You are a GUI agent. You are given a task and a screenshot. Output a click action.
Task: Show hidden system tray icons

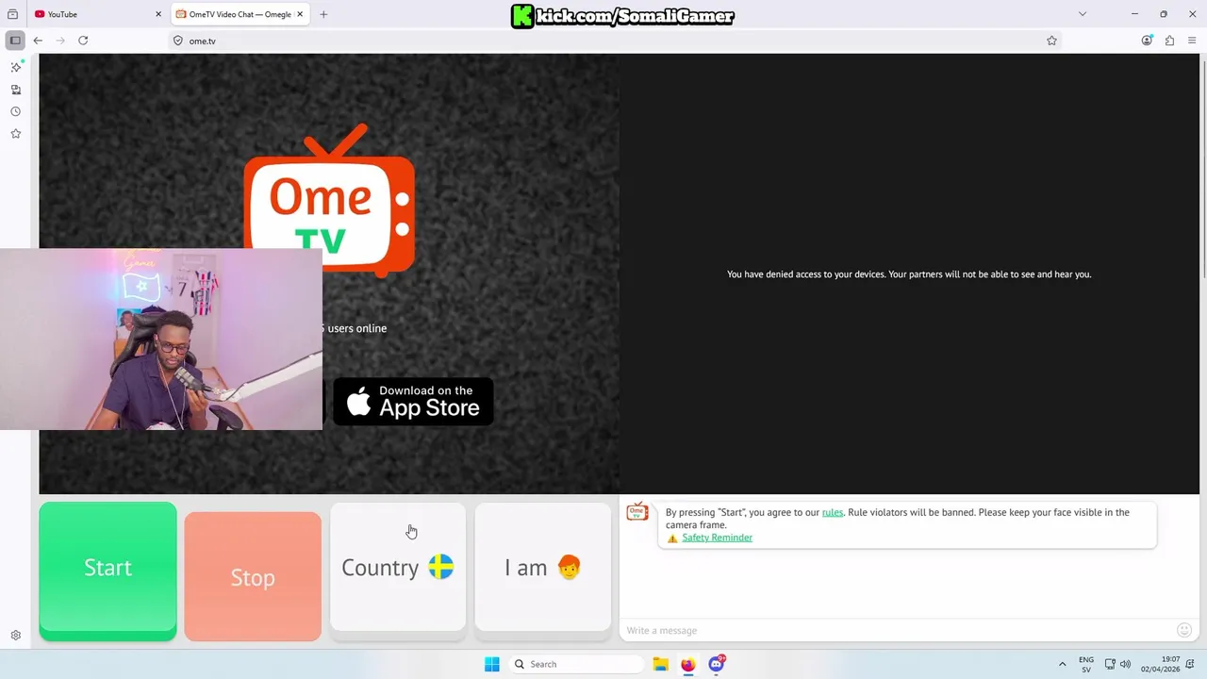coord(1062,664)
